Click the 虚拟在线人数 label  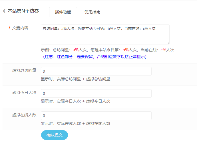(24, 115)
